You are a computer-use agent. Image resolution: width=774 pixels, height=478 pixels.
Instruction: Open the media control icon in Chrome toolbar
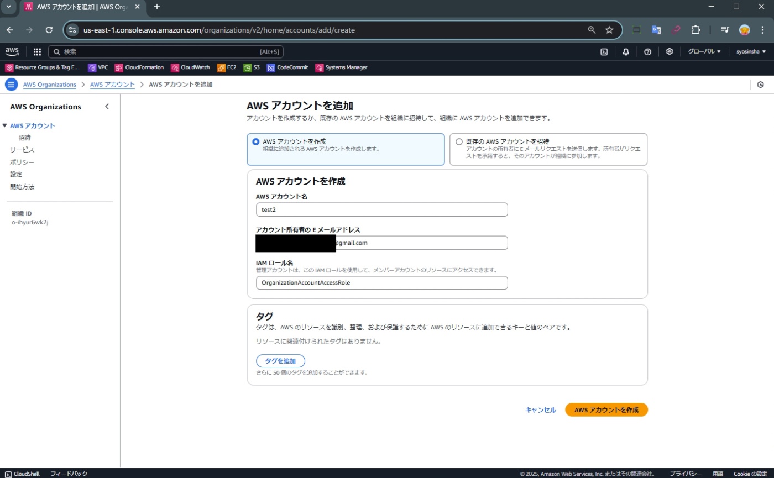pyautogui.click(x=725, y=30)
